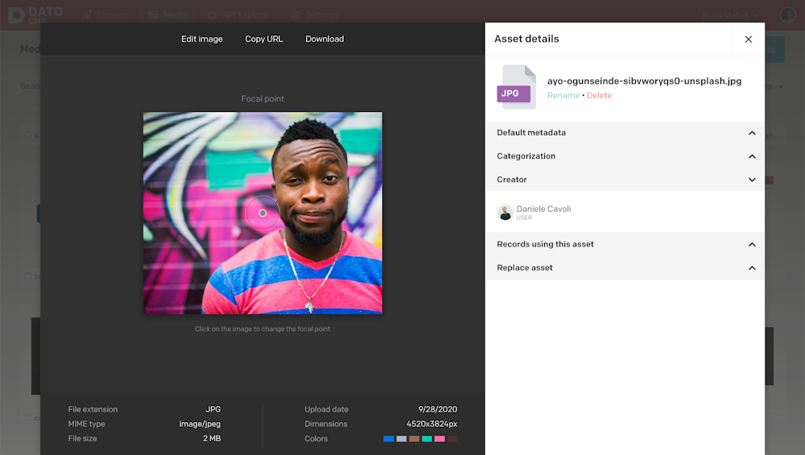805x455 pixels.
Task: Select the teal color swatch
Action: pos(427,439)
